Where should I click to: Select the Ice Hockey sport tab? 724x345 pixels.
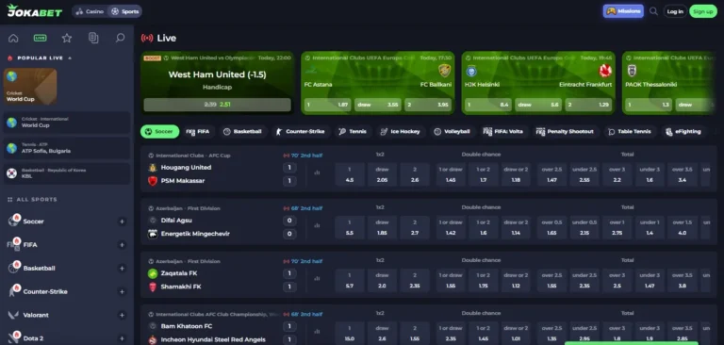point(401,132)
